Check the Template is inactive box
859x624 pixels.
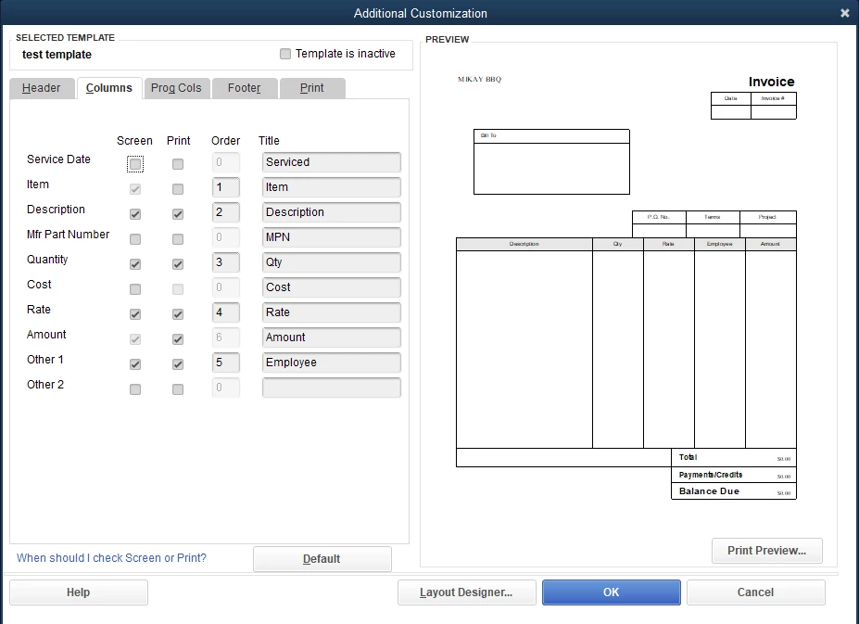(285, 54)
